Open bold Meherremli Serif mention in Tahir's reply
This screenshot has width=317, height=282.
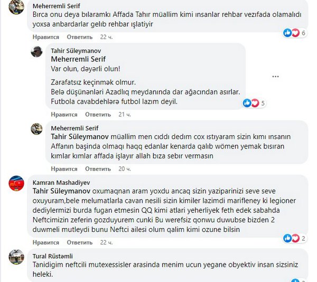click(78, 59)
